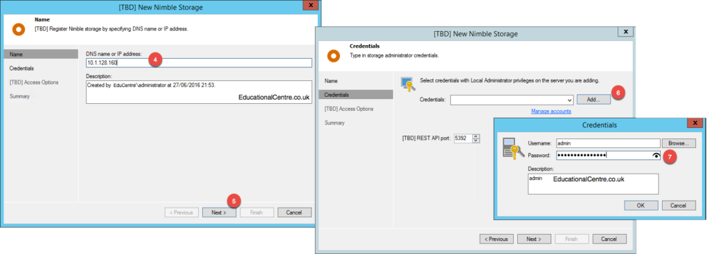Select Name step in left wizard

41,54
